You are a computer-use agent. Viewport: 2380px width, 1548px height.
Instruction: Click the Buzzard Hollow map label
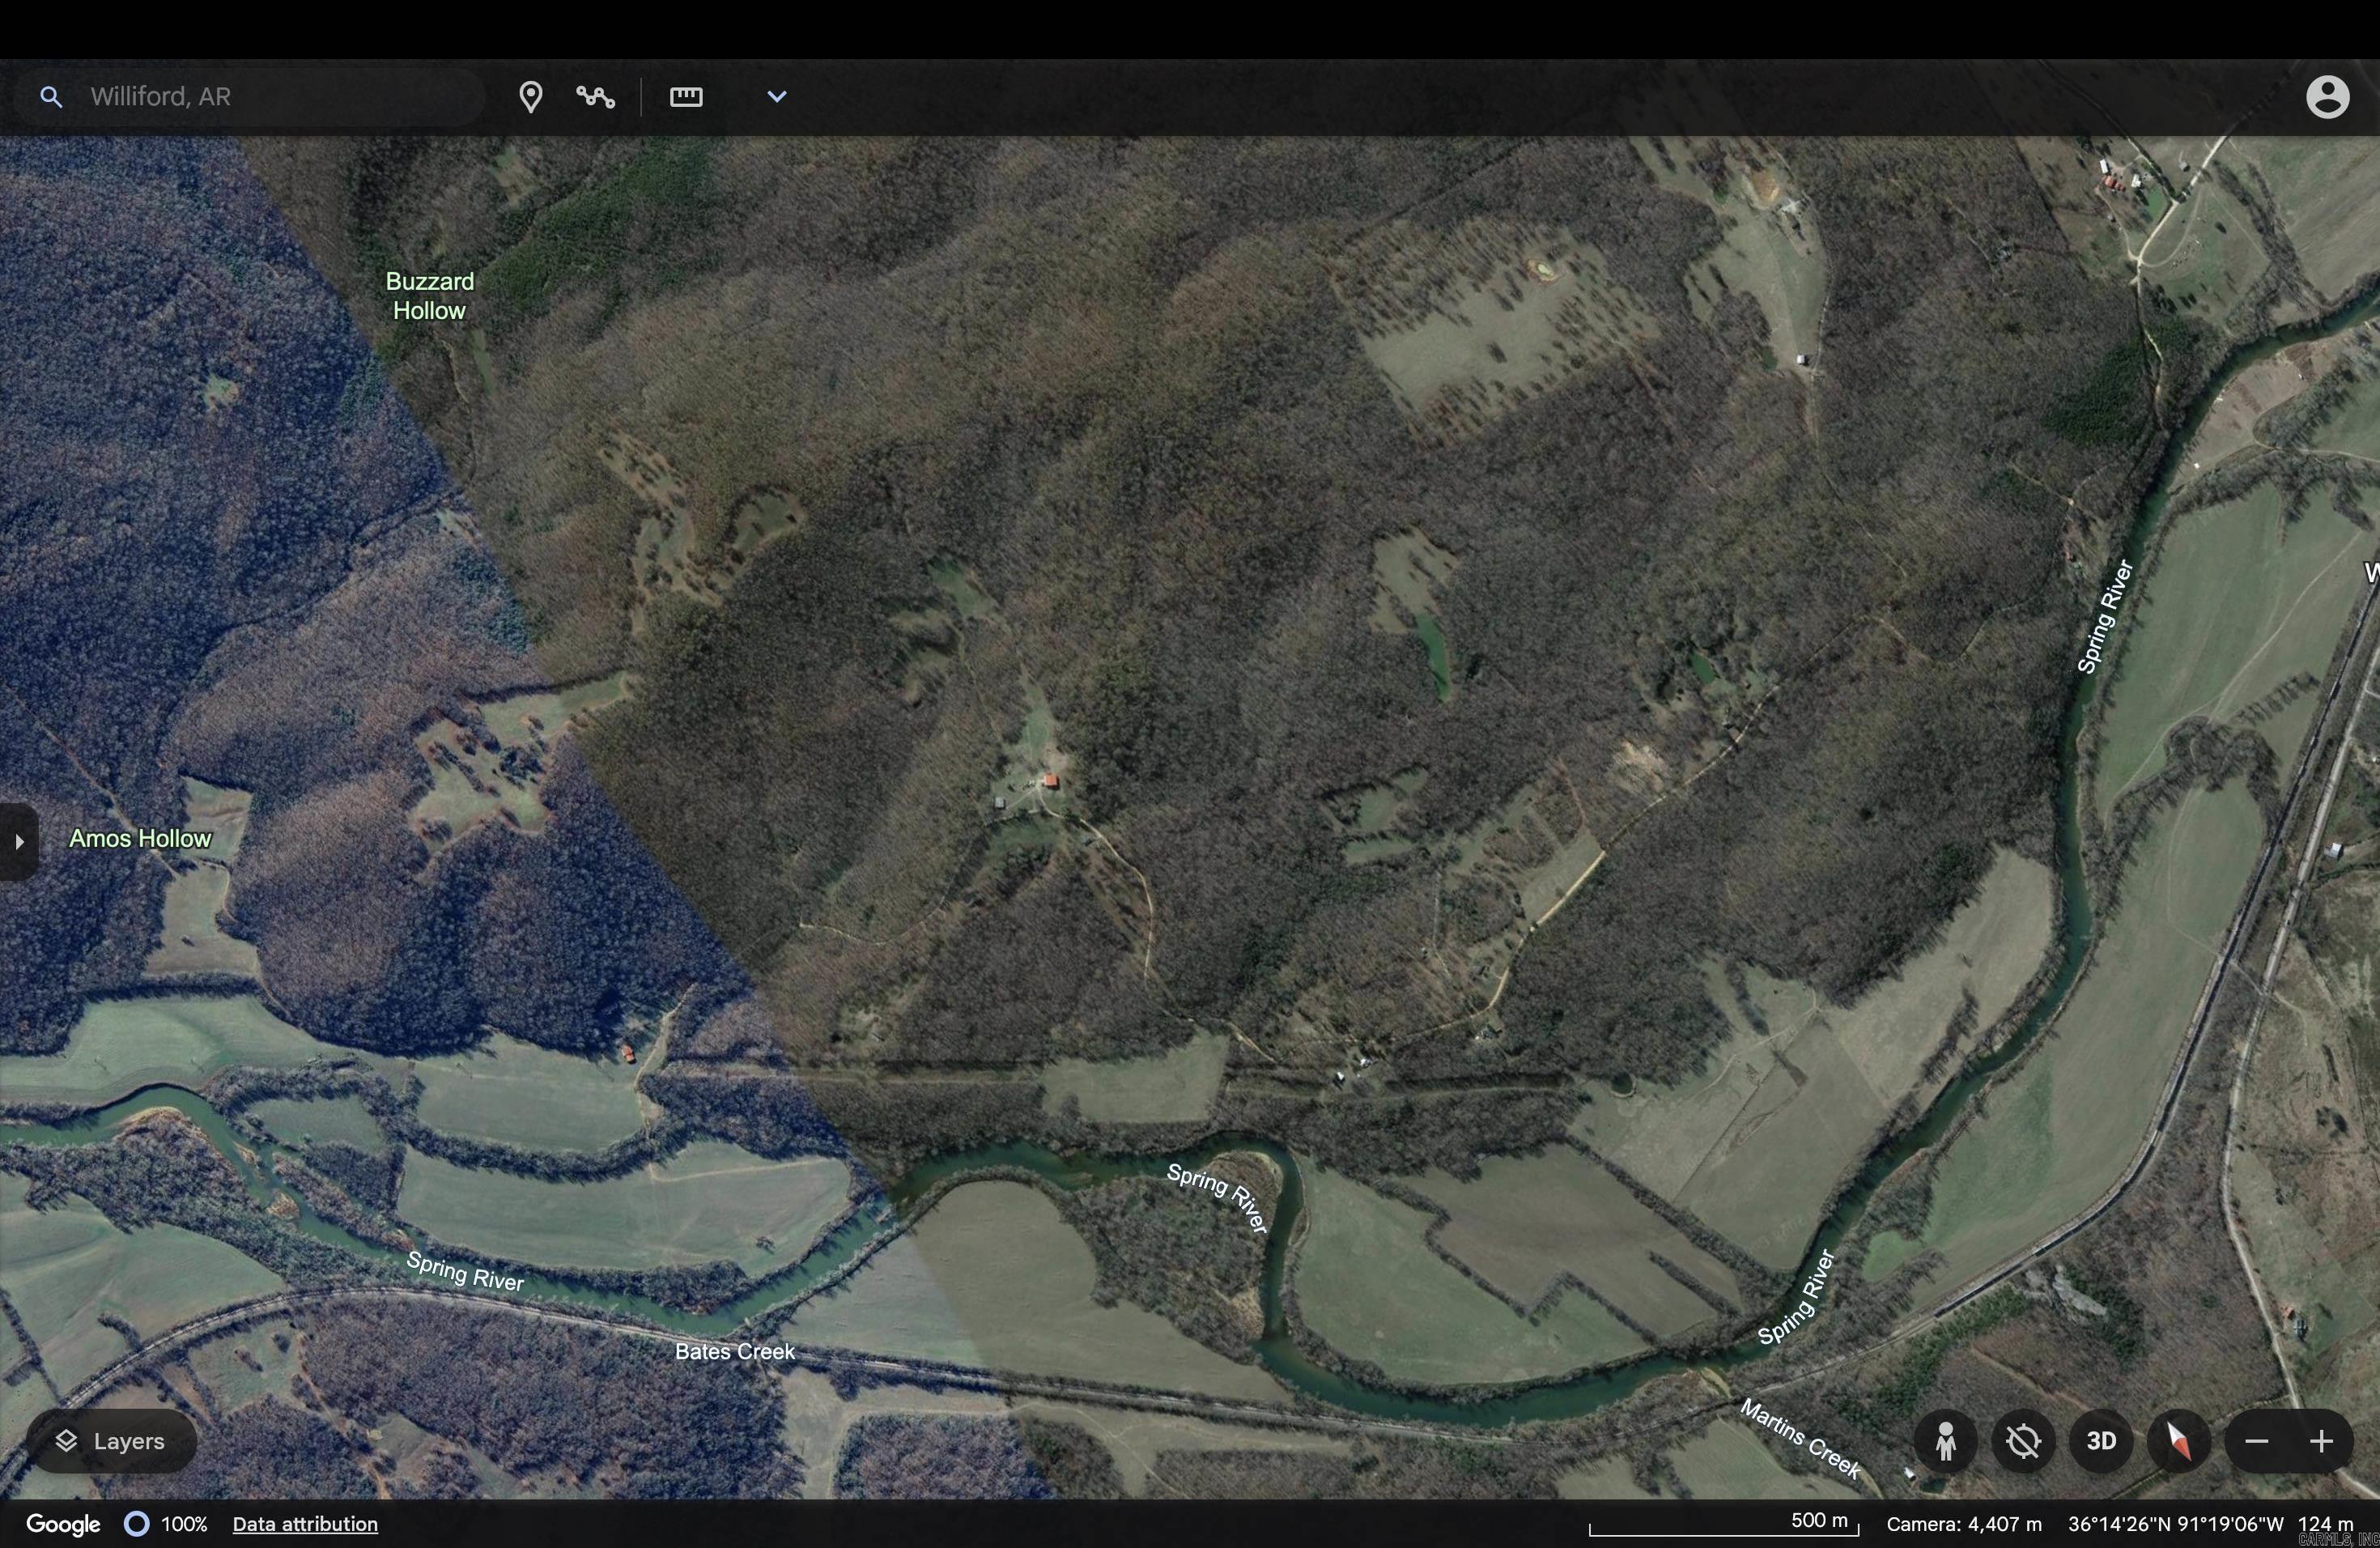point(430,296)
